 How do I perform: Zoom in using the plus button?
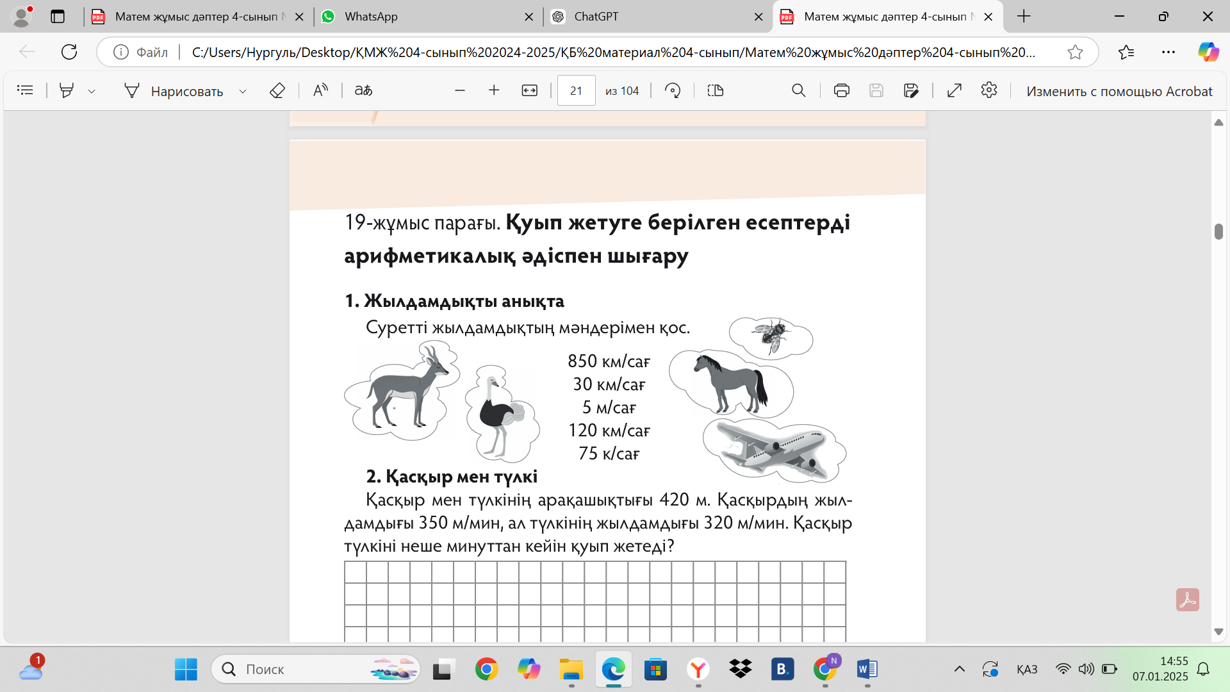(494, 90)
